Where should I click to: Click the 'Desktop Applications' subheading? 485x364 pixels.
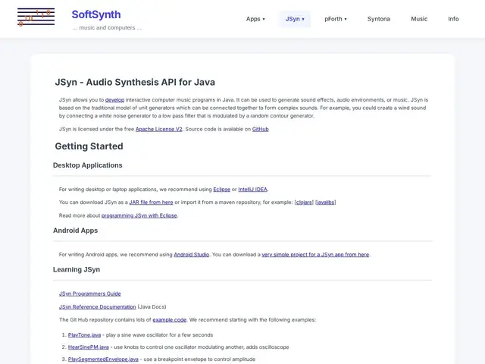(x=88, y=165)
